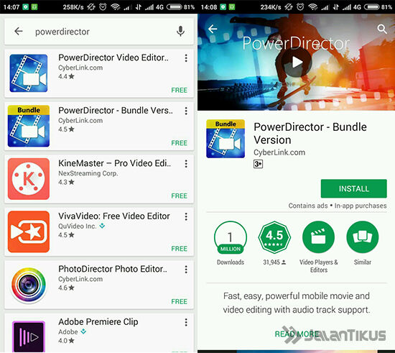
Task: Select PowerDirector Video Editor title
Action: [x=113, y=58]
